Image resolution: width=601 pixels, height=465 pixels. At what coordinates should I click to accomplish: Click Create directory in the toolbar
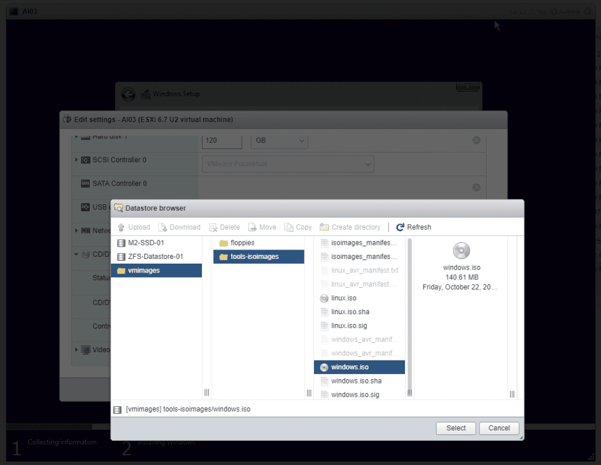coord(350,227)
